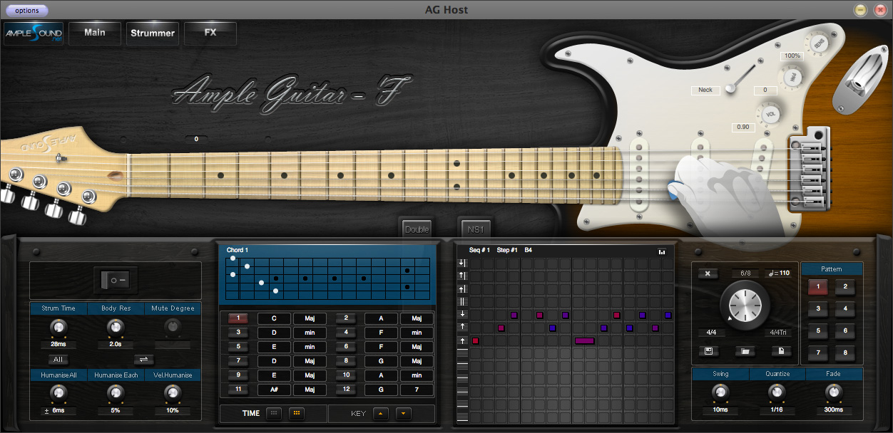Click the Swing knob
The width and height of the screenshot is (893, 433).
(x=720, y=392)
